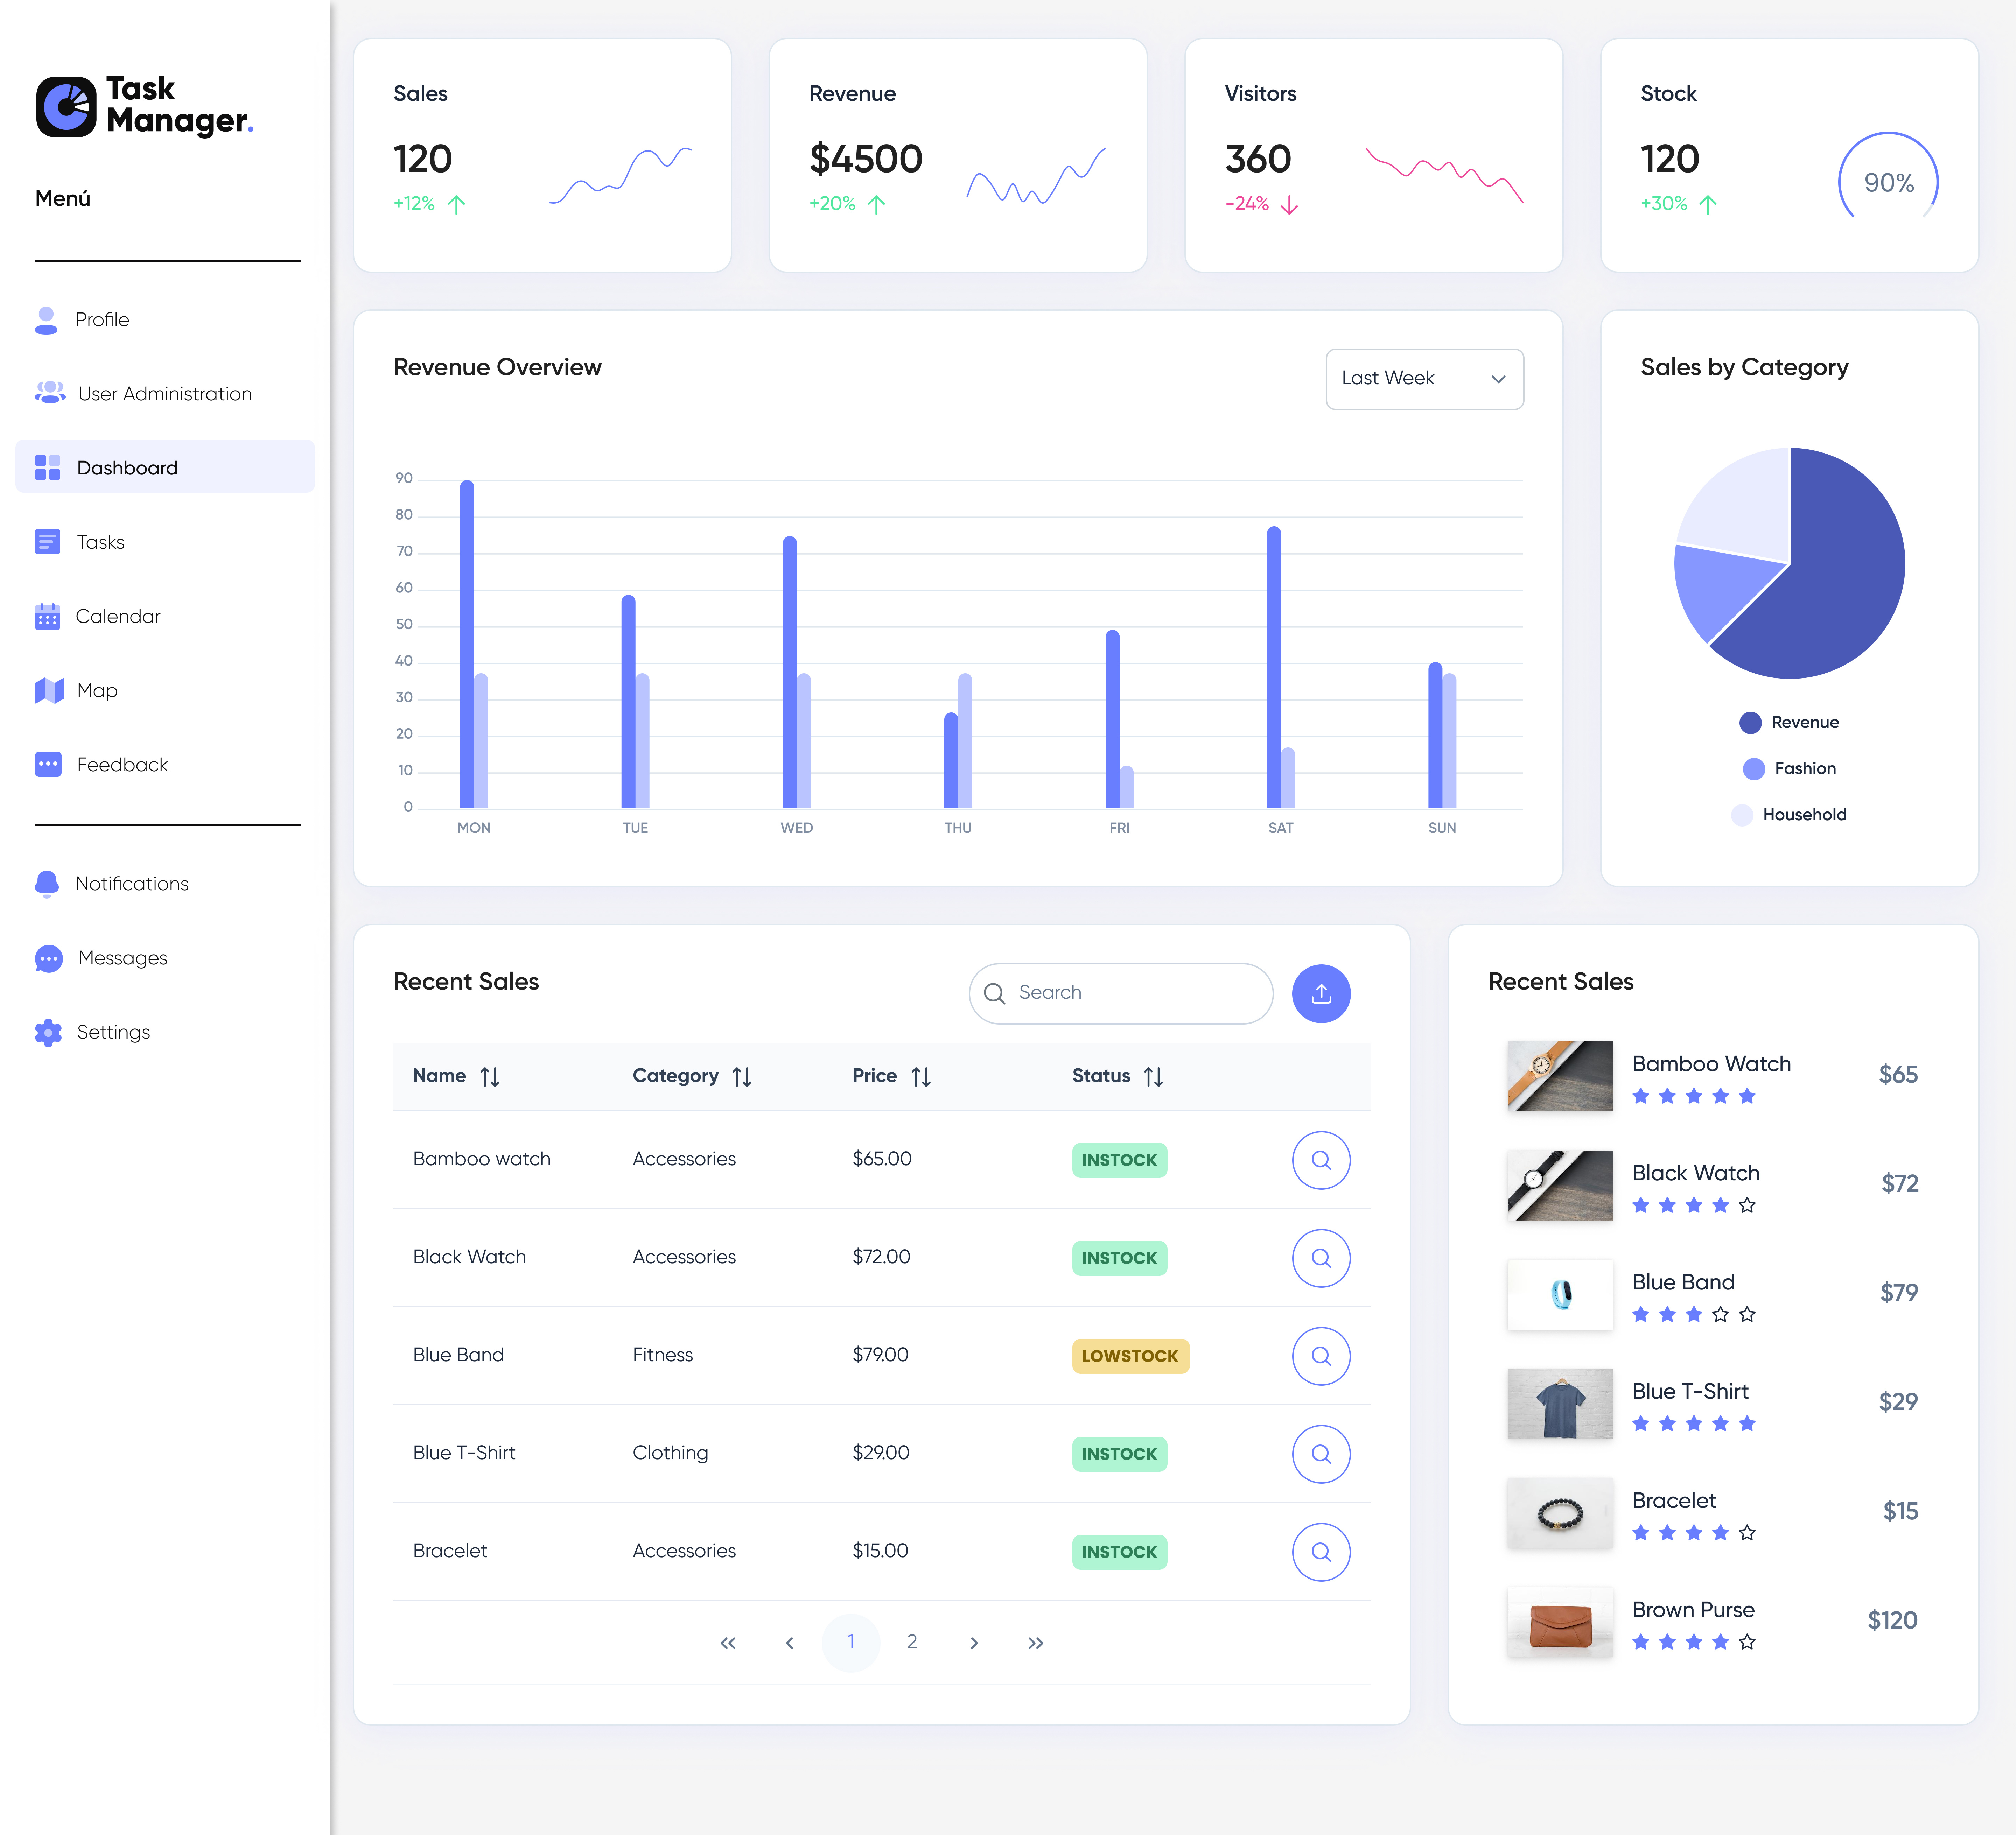Click the tall SAT bar in chart
2016x1835 pixels.
click(1274, 667)
